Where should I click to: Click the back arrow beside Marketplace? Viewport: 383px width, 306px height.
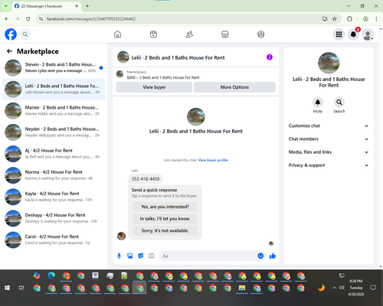(x=9, y=51)
